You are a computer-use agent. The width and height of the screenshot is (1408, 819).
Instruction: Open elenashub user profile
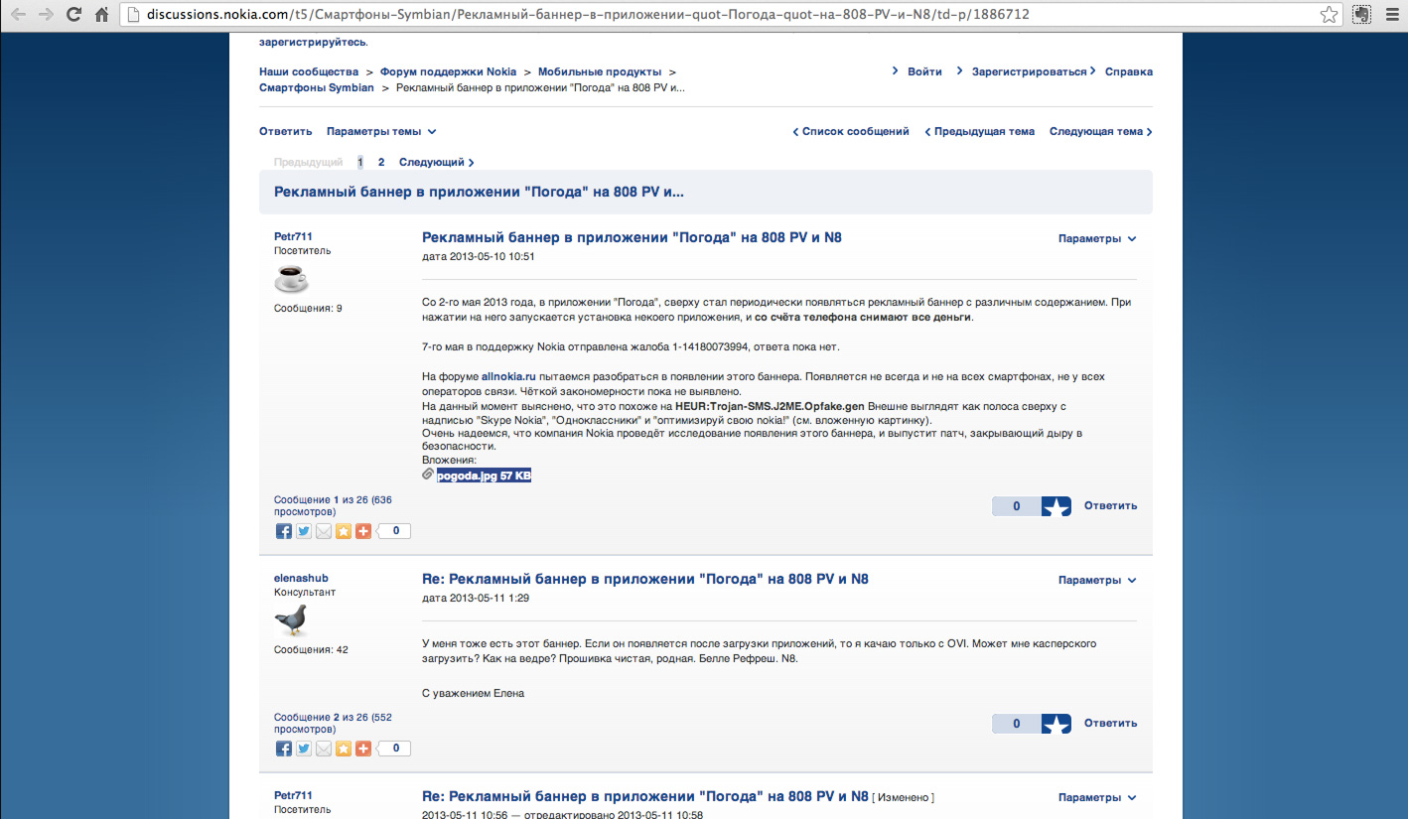pyautogui.click(x=301, y=578)
